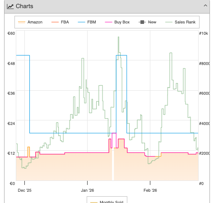Click the Dec '25 axis label
214x203 pixels.
point(24,190)
